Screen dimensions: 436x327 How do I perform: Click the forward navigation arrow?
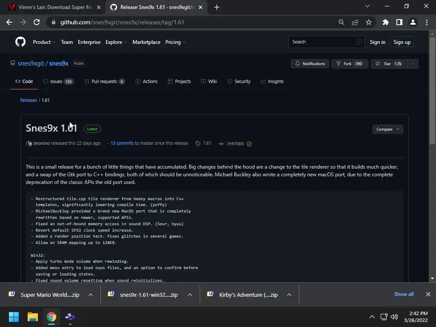(23, 22)
